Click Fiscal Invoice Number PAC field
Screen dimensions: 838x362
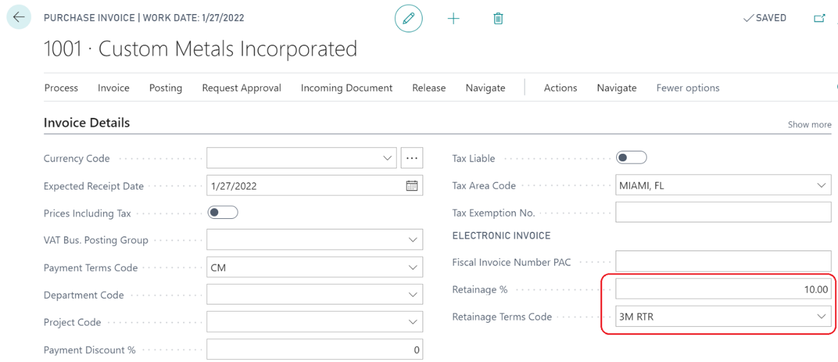point(723,262)
